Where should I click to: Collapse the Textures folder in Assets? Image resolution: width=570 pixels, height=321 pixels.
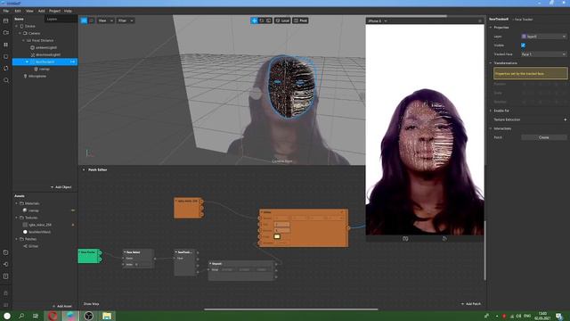(x=16, y=218)
